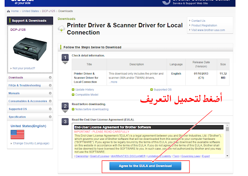Click the arrow icon beside Downloads in sidebar
Viewport: 248px width, 176px height.
coord(50,77)
